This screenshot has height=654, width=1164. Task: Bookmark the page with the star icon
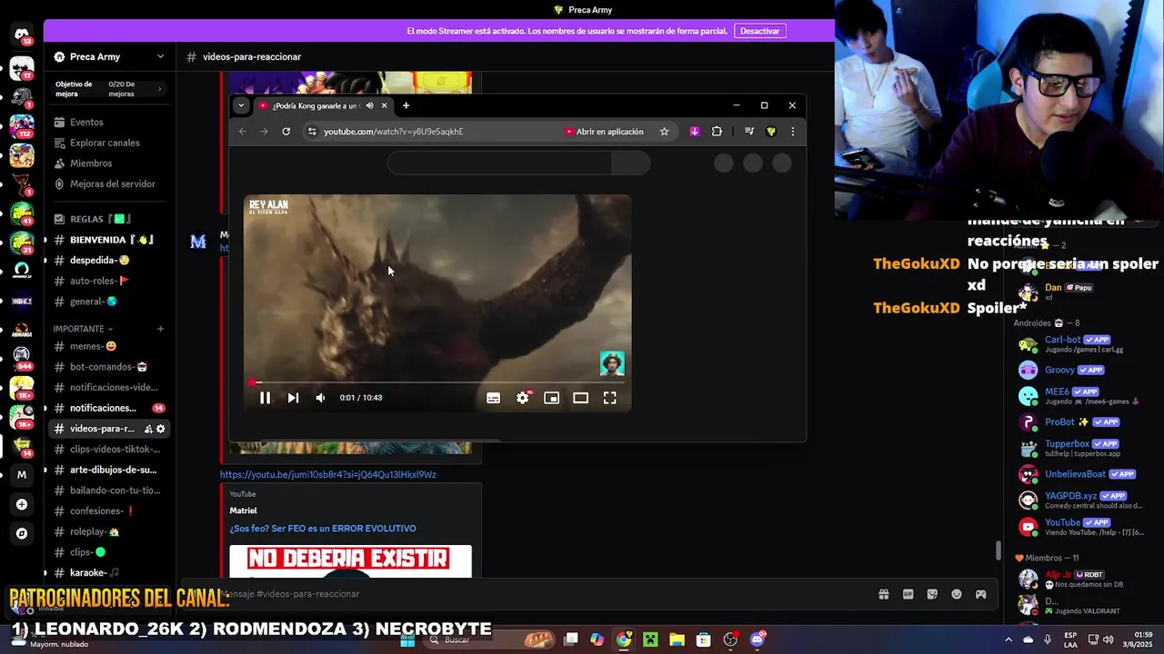664,132
